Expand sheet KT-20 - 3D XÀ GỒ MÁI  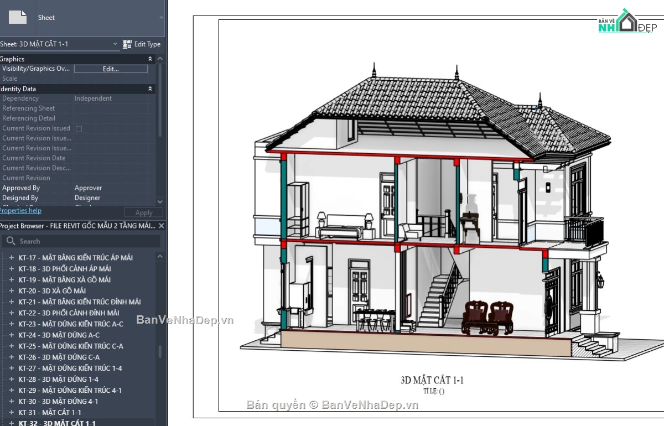pyautogui.click(x=11, y=291)
